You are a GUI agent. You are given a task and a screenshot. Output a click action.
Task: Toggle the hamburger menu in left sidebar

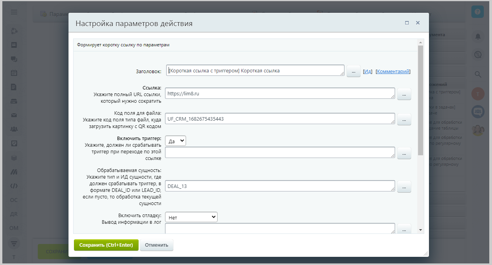[14, 12]
